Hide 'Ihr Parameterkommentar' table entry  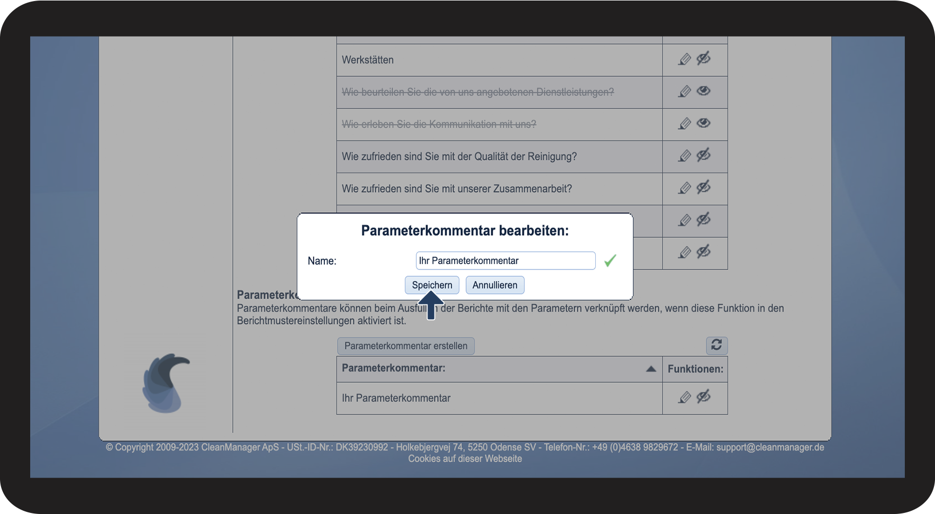click(x=703, y=396)
